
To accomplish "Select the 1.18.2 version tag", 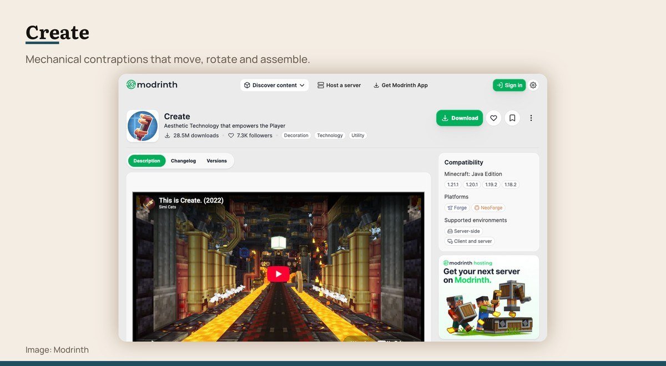I will (511, 185).
